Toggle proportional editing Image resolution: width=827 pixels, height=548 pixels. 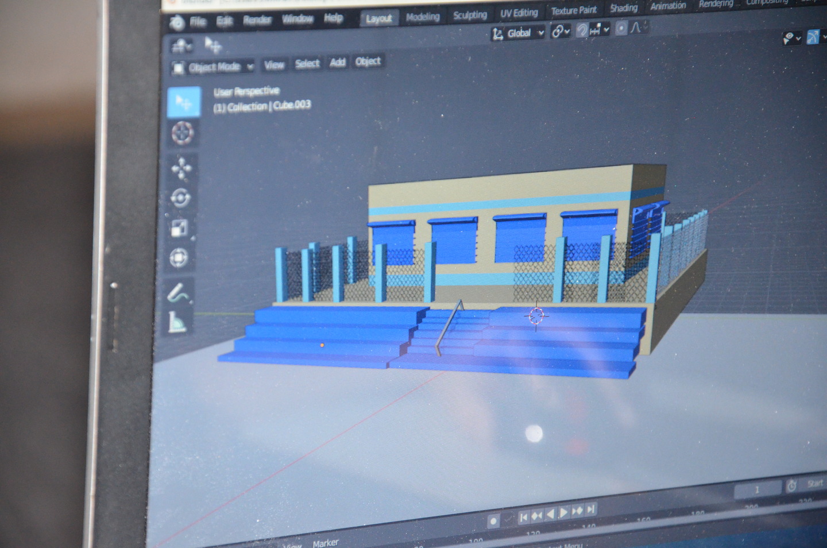tap(621, 28)
